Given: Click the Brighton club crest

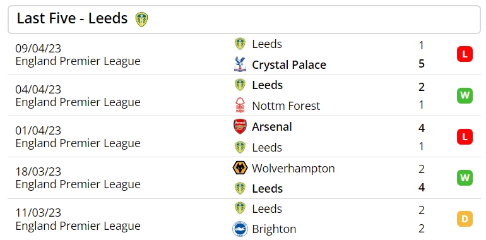Looking at the screenshot, I should pos(240,229).
